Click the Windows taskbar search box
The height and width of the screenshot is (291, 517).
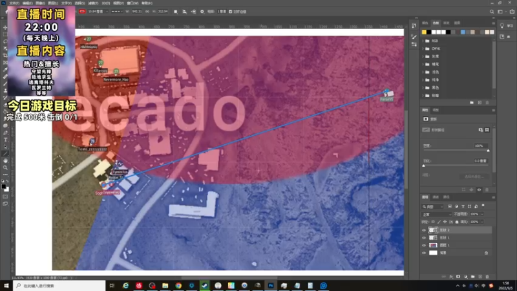tap(59, 286)
